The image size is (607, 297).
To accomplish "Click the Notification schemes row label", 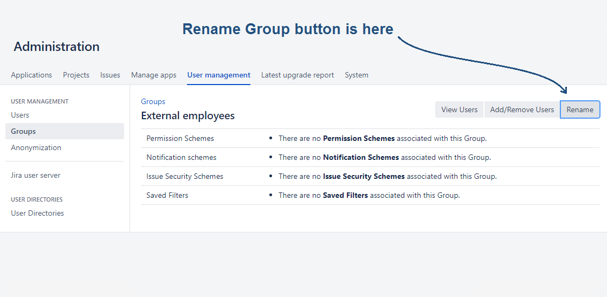I will point(181,157).
